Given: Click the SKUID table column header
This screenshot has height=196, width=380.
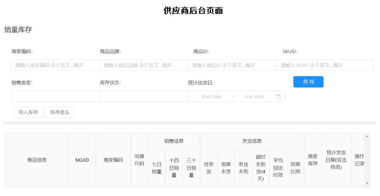Looking at the screenshot, I should (82, 160).
